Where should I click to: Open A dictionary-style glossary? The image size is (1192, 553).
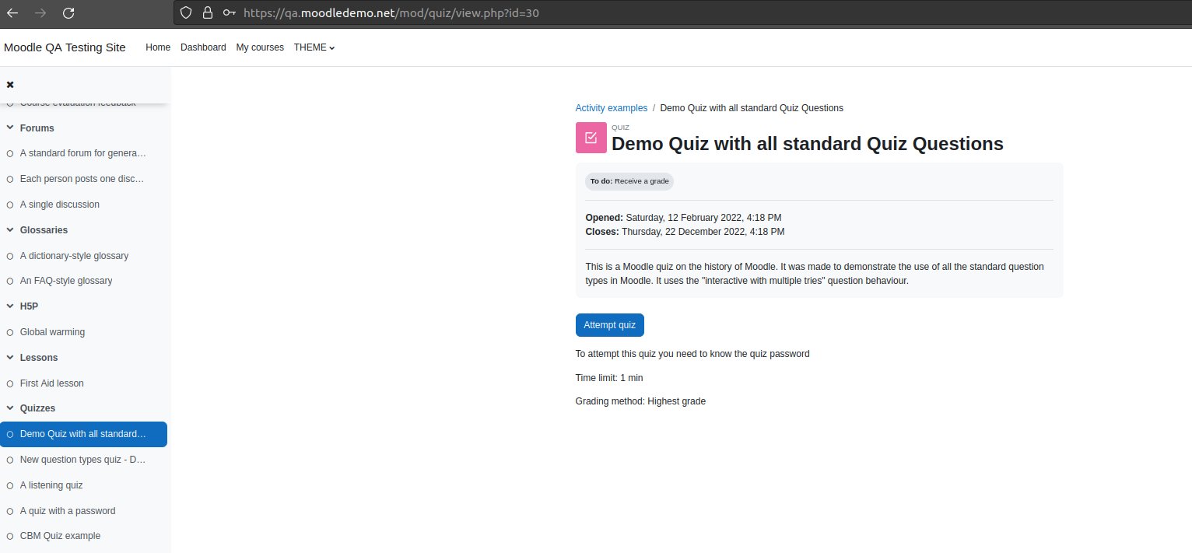point(74,256)
